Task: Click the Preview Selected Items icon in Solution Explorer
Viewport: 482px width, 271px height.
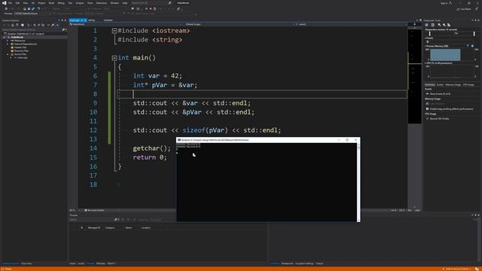Action: pyautogui.click(x=57, y=25)
